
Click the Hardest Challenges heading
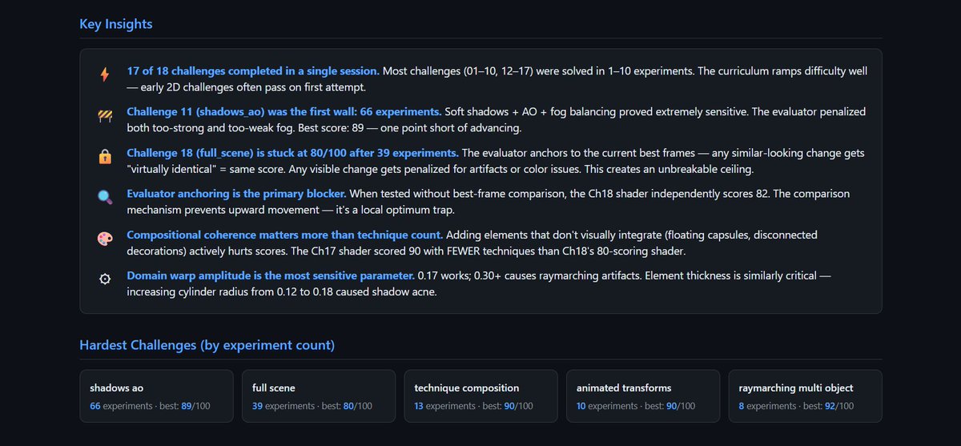coord(207,346)
